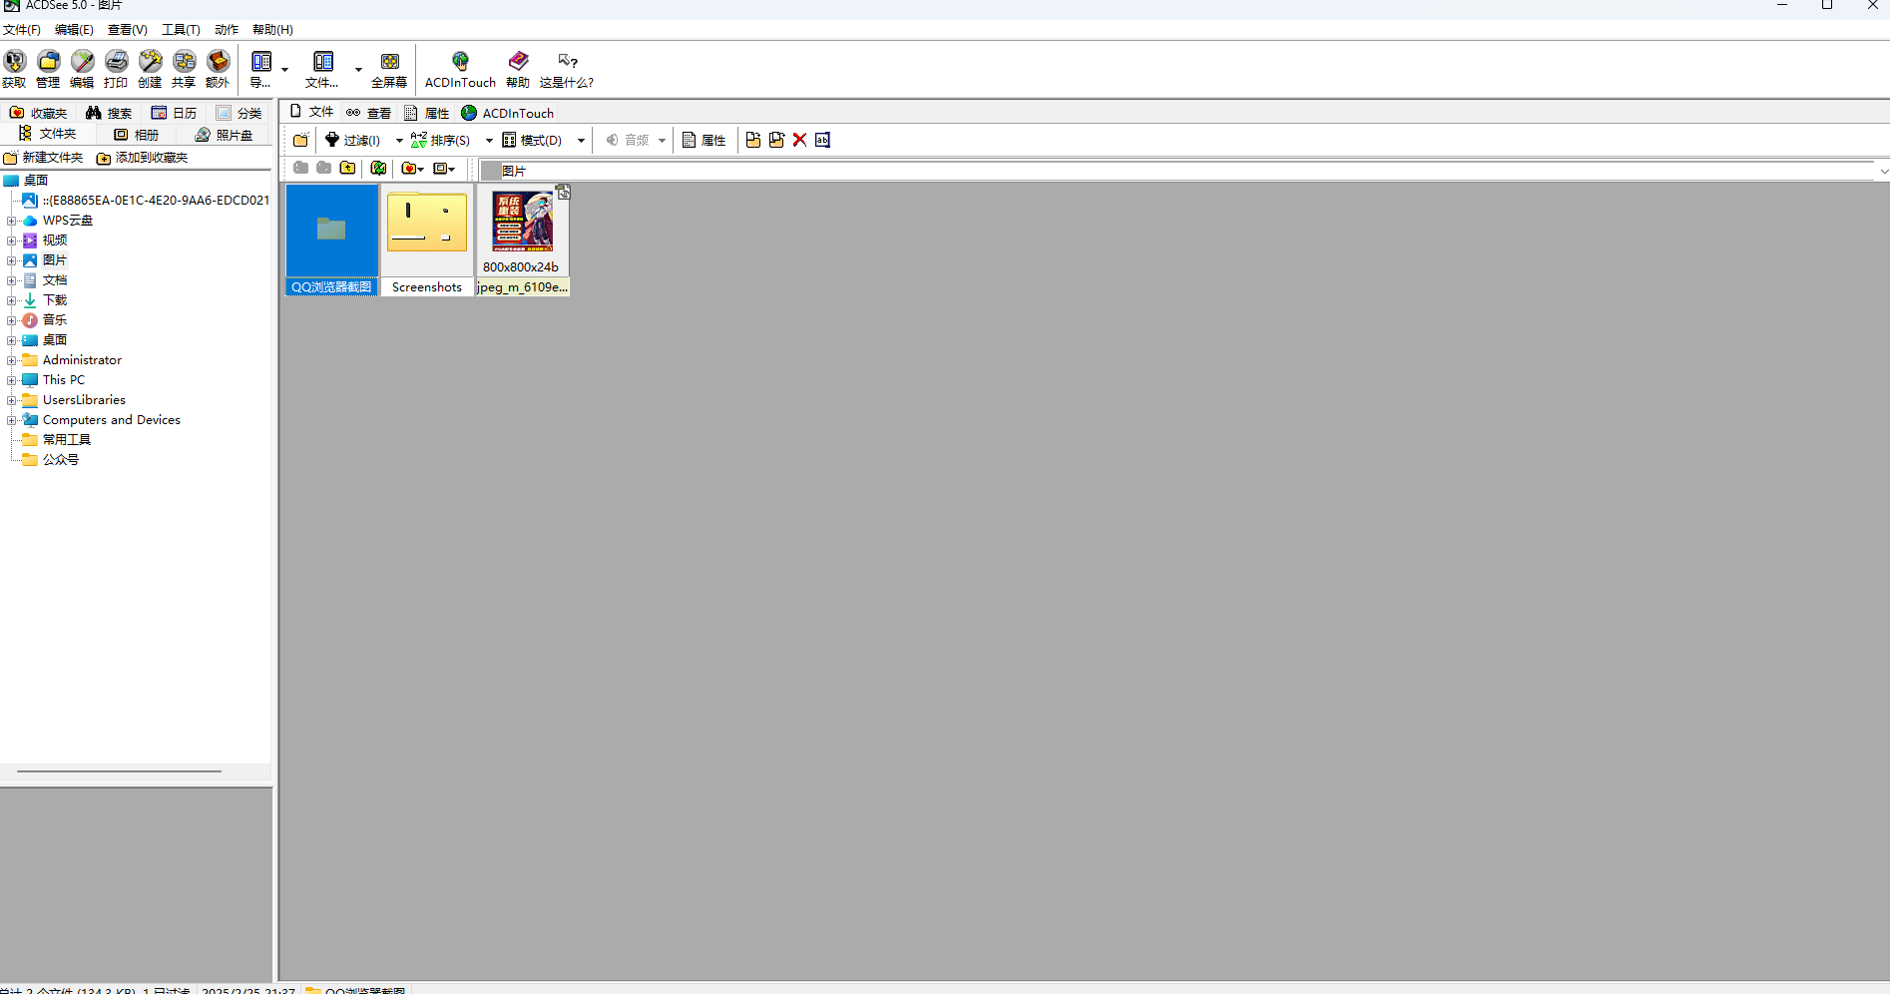The height and width of the screenshot is (994, 1890).
Task: Activate the 这是什么? help pointer
Action: (567, 68)
